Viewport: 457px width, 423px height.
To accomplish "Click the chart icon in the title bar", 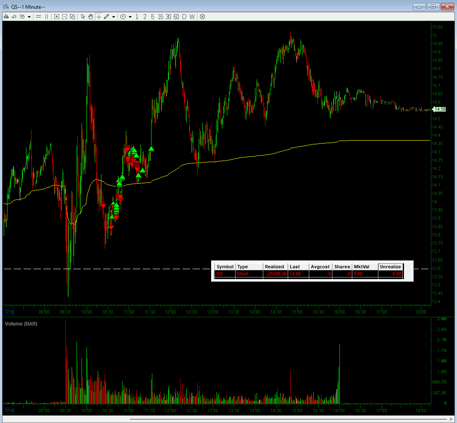I will pyautogui.click(x=6, y=6).
